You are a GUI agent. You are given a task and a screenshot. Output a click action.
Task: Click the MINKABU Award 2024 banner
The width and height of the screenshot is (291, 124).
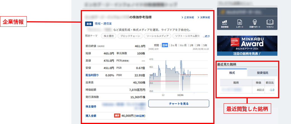247,46
